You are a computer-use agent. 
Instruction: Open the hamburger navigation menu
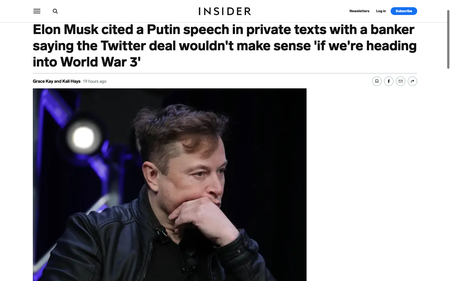[x=37, y=11]
